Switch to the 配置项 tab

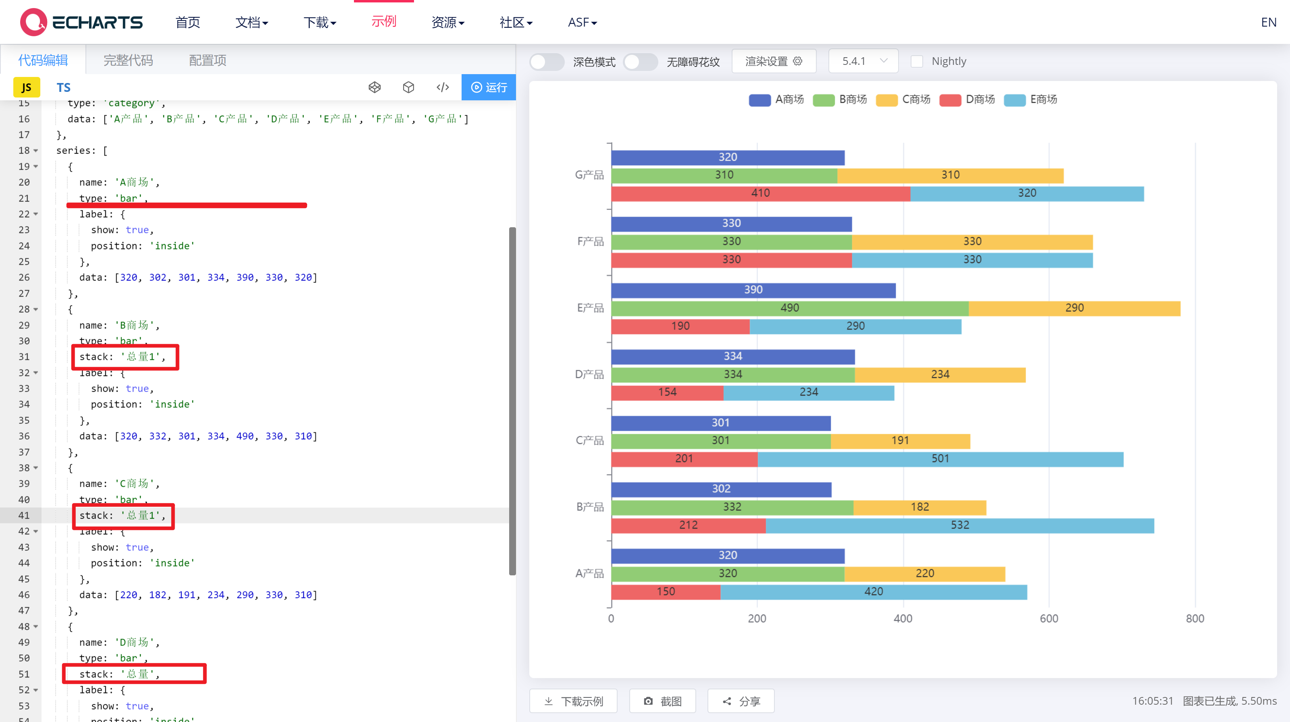[x=207, y=60]
